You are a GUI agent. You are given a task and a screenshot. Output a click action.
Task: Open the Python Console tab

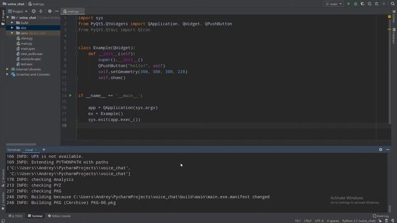click(60, 216)
